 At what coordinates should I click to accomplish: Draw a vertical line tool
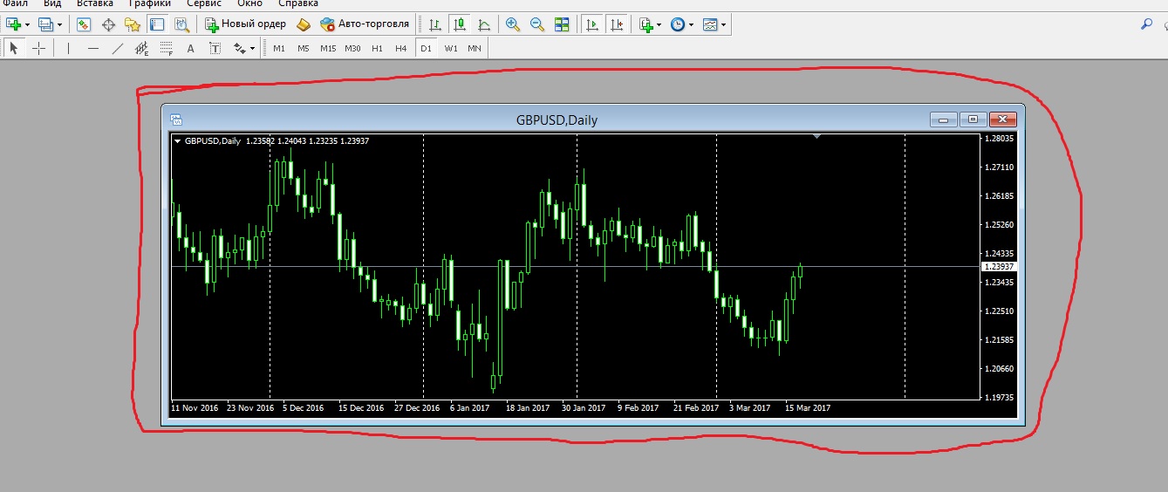coord(68,49)
